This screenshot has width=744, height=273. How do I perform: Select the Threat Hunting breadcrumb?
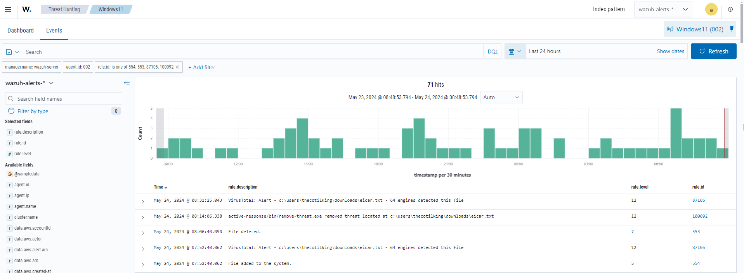(x=64, y=9)
